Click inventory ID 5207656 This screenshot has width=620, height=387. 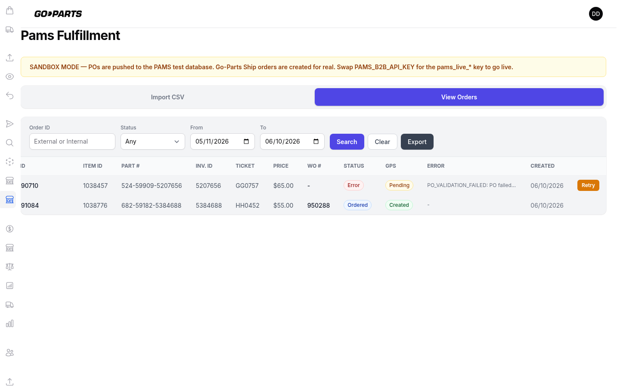[x=208, y=186]
